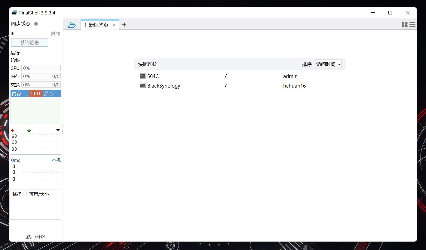The width and height of the screenshot is (426, 250).
Task: Click the 路径 column header
Action: tap(17, 194)
